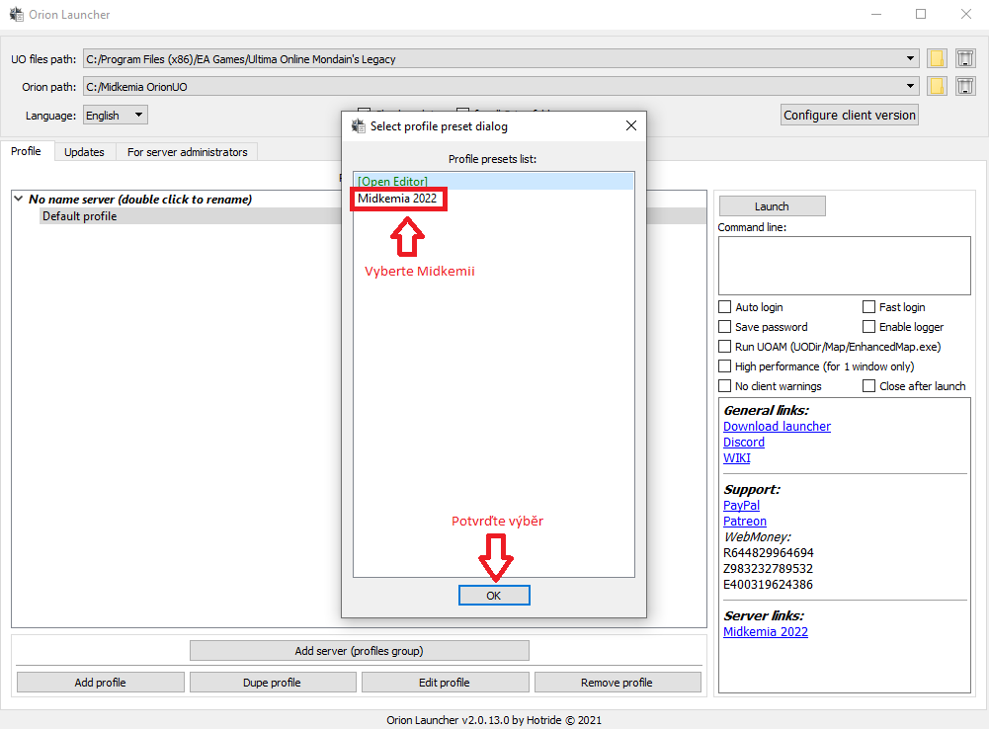This screenshot has width=989, height=729.
Task: Open the Discord link
Action: [x=744, y=443]
